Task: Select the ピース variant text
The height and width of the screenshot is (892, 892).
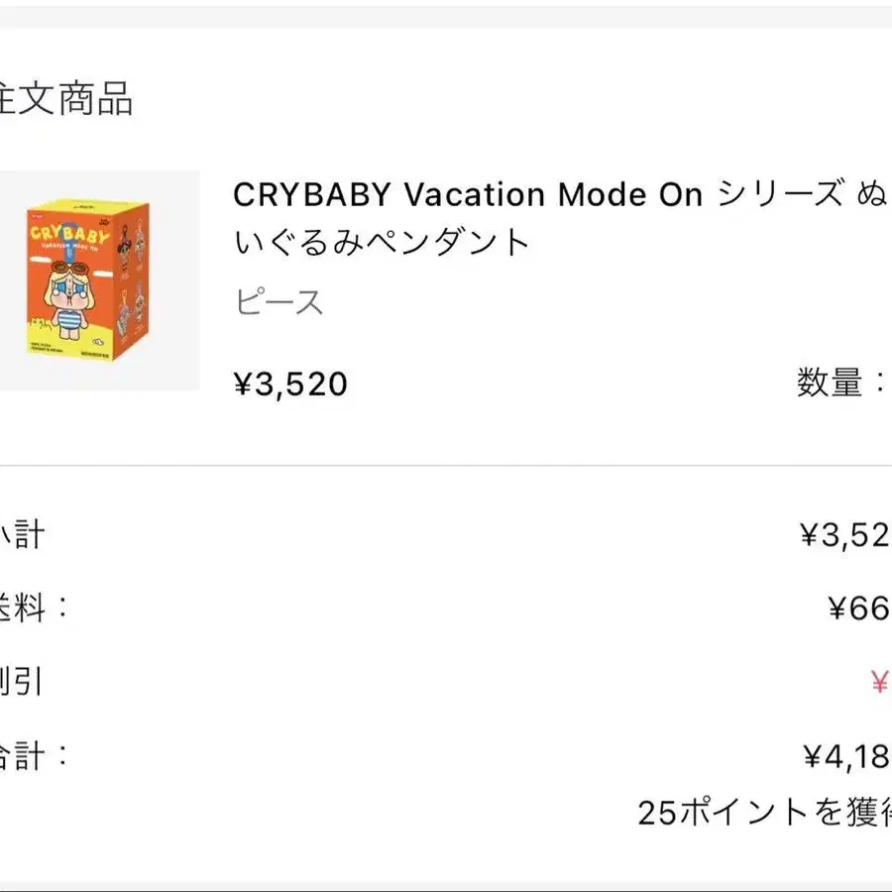Action: tap(279, 302)
